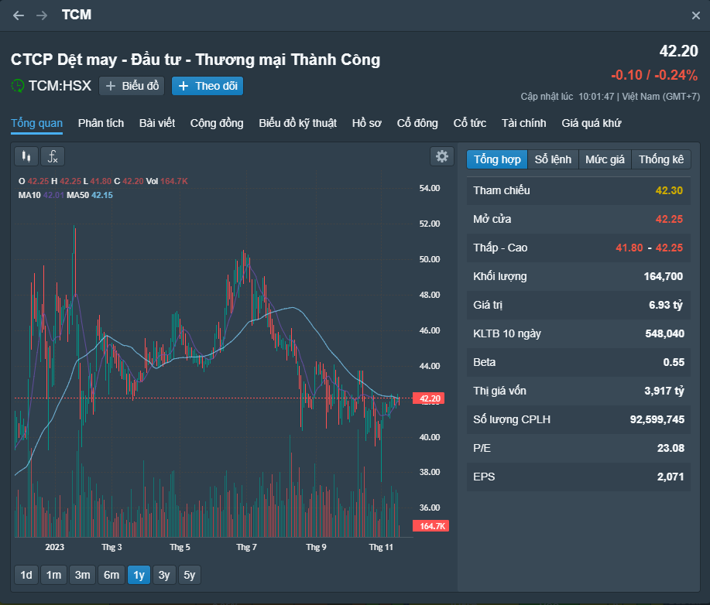710x605 pixels.
Task: Click the P/E value 23.08
Action: [671, 448]
